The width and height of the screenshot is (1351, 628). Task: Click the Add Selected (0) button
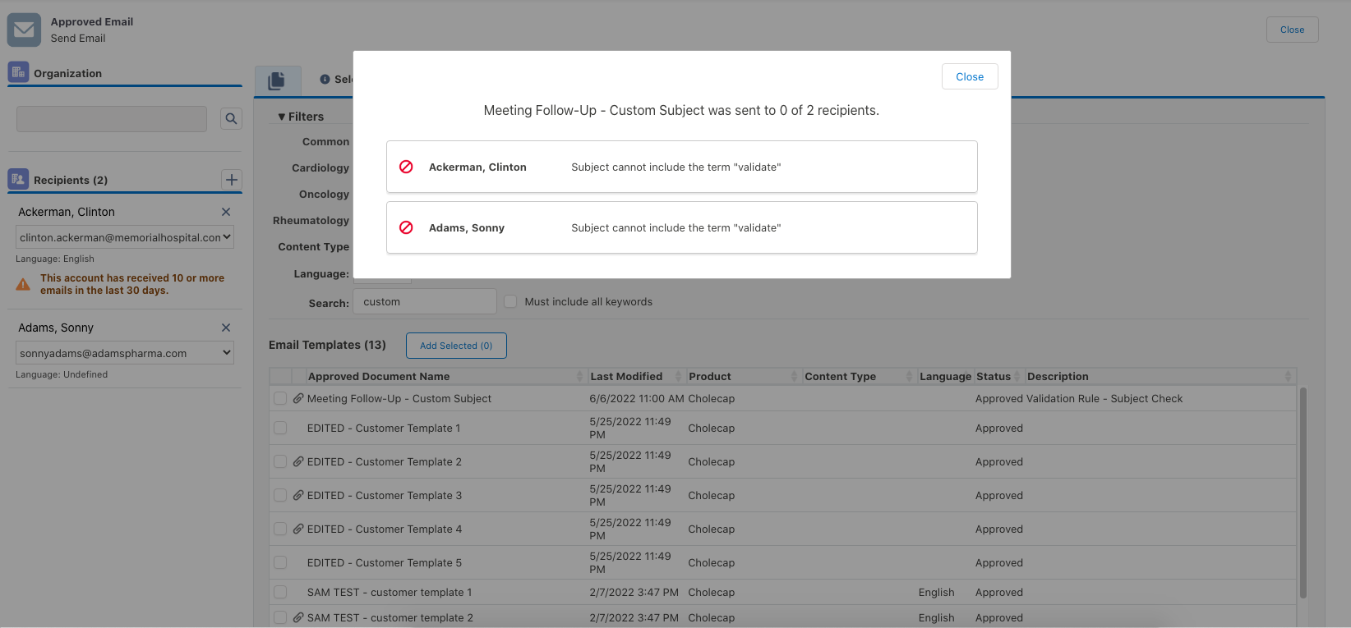[456, 346]
